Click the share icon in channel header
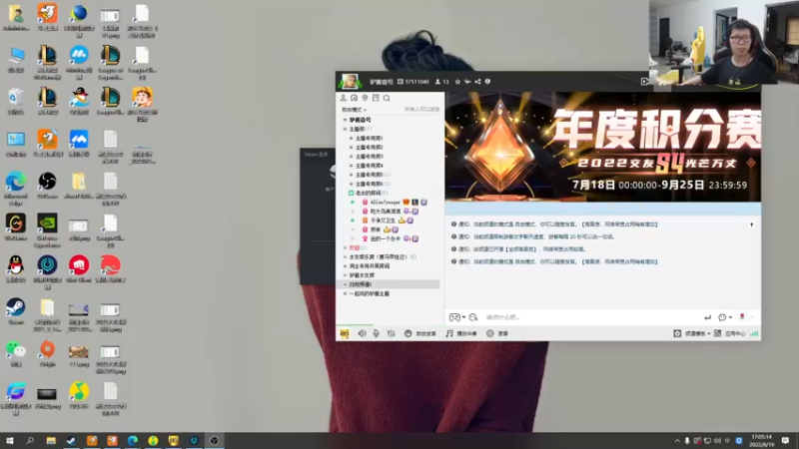Viewport: 799px width, 449px height. [477, 82]
